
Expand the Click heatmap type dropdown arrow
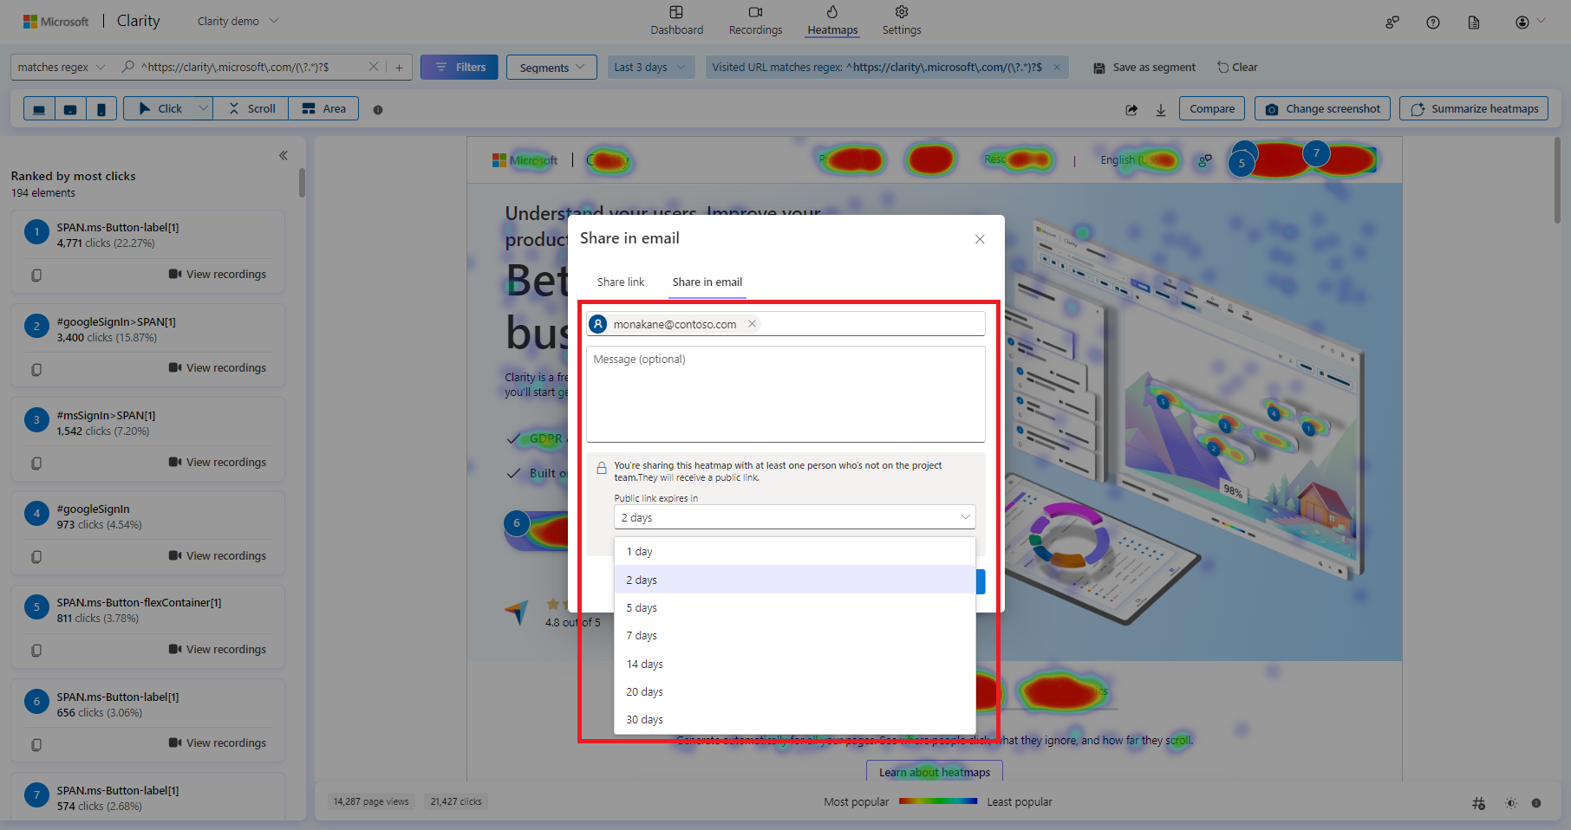click(203, 108)
